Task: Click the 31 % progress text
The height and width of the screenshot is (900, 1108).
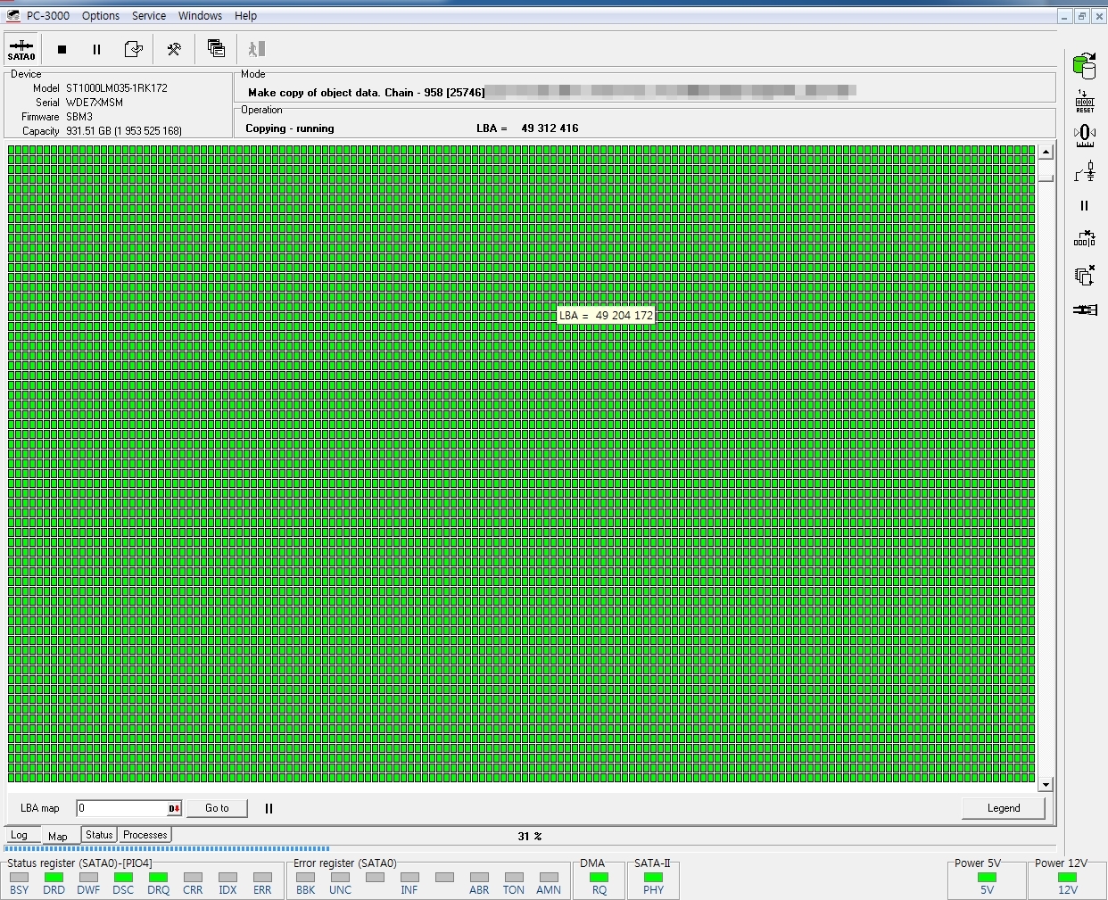Action: [x=530, y=836]
